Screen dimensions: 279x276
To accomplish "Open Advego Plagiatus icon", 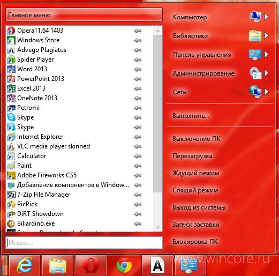I will coord(11,50).
